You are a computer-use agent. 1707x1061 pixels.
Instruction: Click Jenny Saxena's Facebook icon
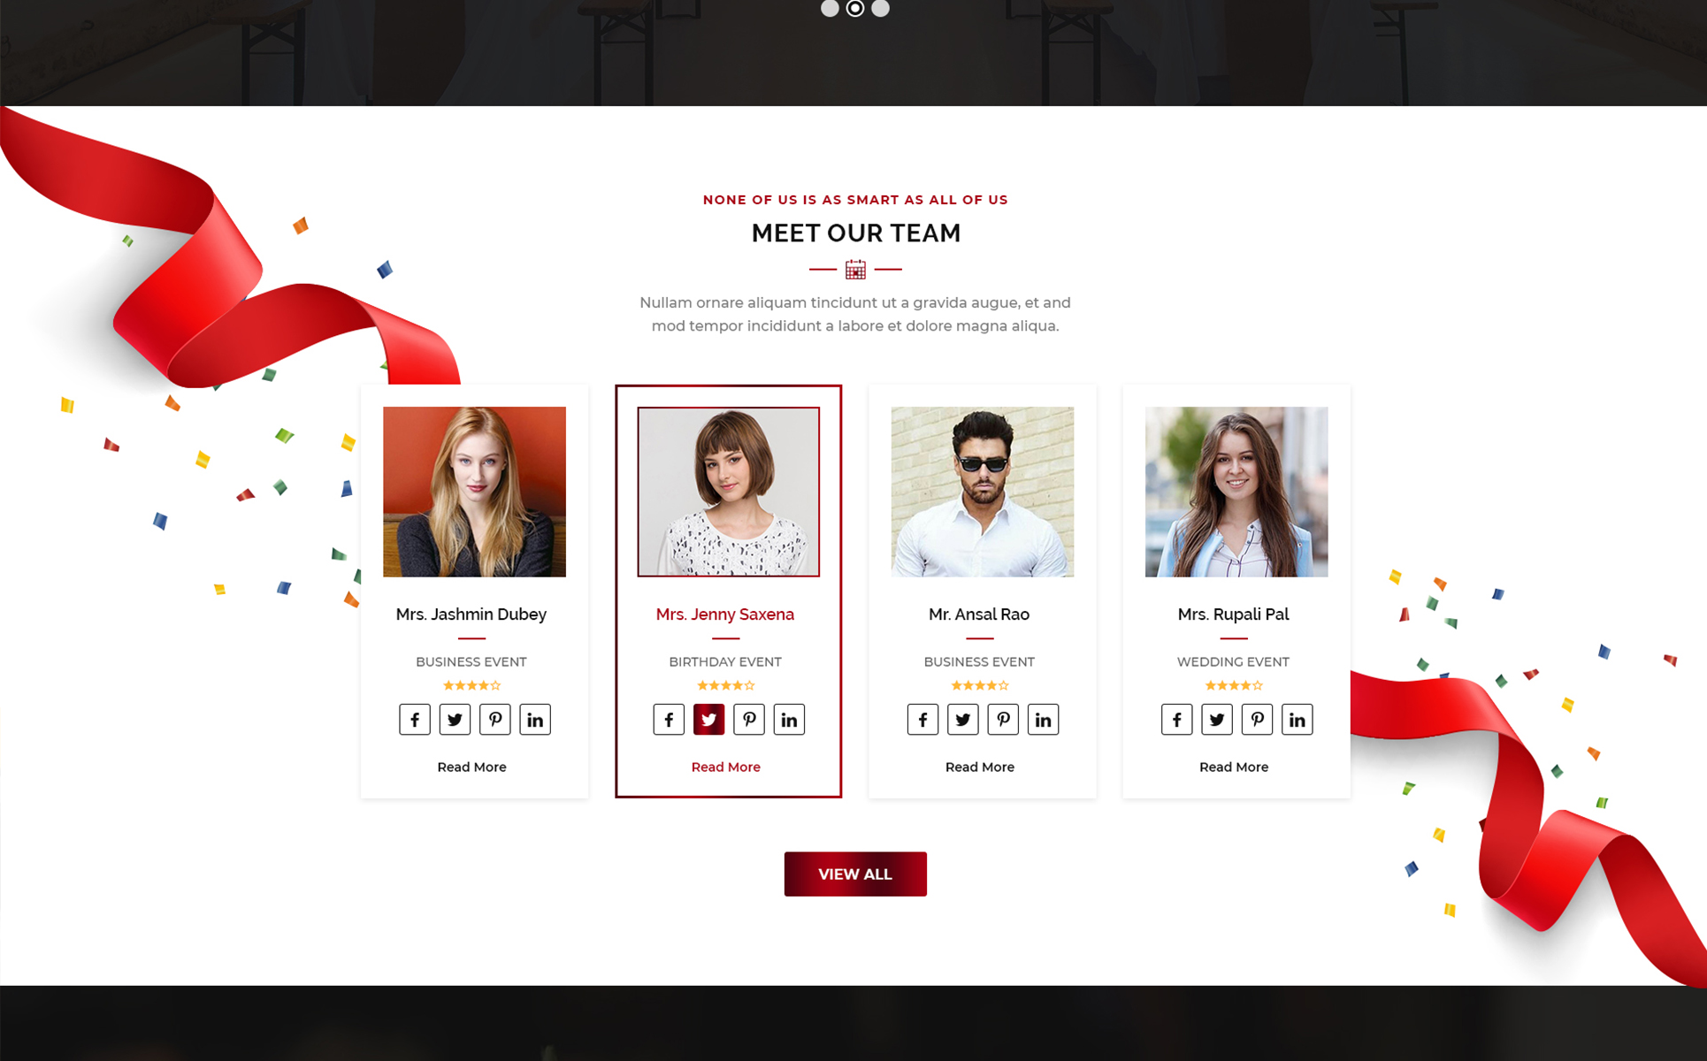[669, 720]
